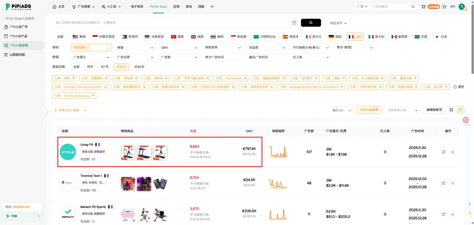474x225 pixels.
Task: Open favorites with the top star icon
Action: pyautogui.click(x=444, y=6)
